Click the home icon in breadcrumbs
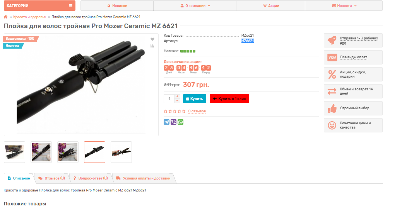Screen dimensions: 402x210 tap(6, 17)
